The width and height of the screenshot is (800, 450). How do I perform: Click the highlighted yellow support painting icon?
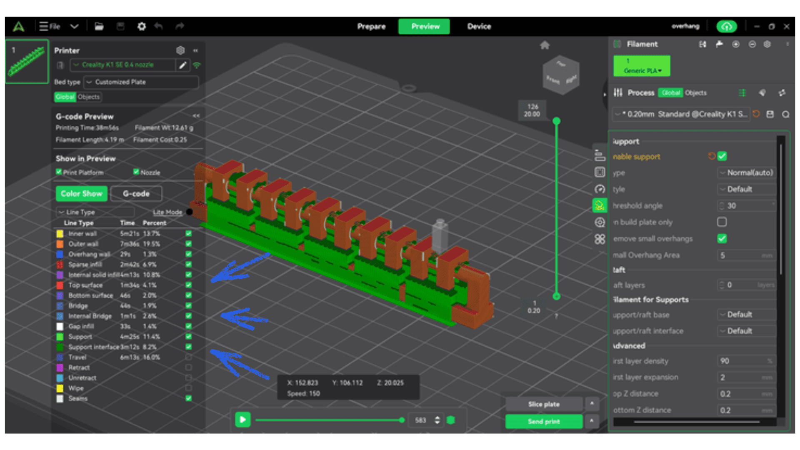(600, 205)
